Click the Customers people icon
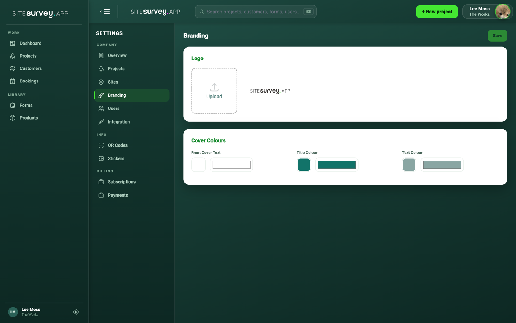Viewport: 516px width, 323px height. click(13, 69)
